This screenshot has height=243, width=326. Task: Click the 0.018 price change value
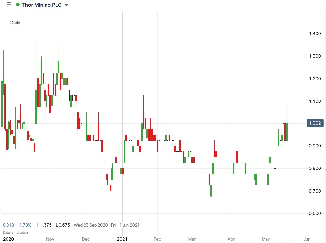(8, 225)
